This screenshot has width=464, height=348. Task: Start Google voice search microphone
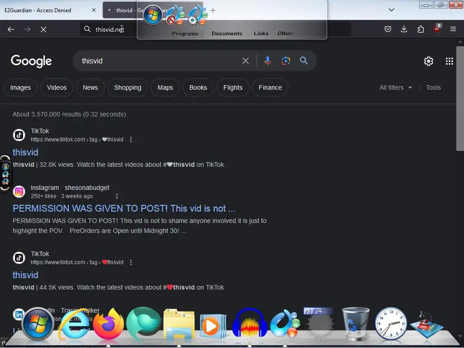pyautogui.click(x=267, y=61)
